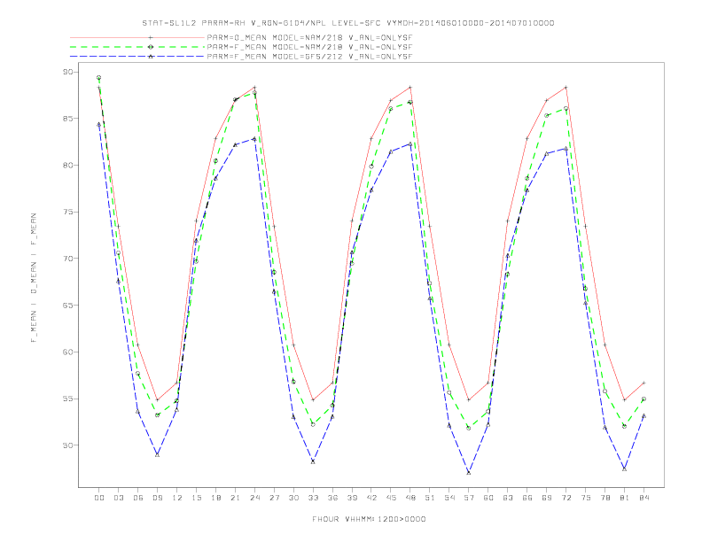The height and width of the screenshot is (542, 702).
Task: Click x-axis tick label 39
Action: click(352, 498)
